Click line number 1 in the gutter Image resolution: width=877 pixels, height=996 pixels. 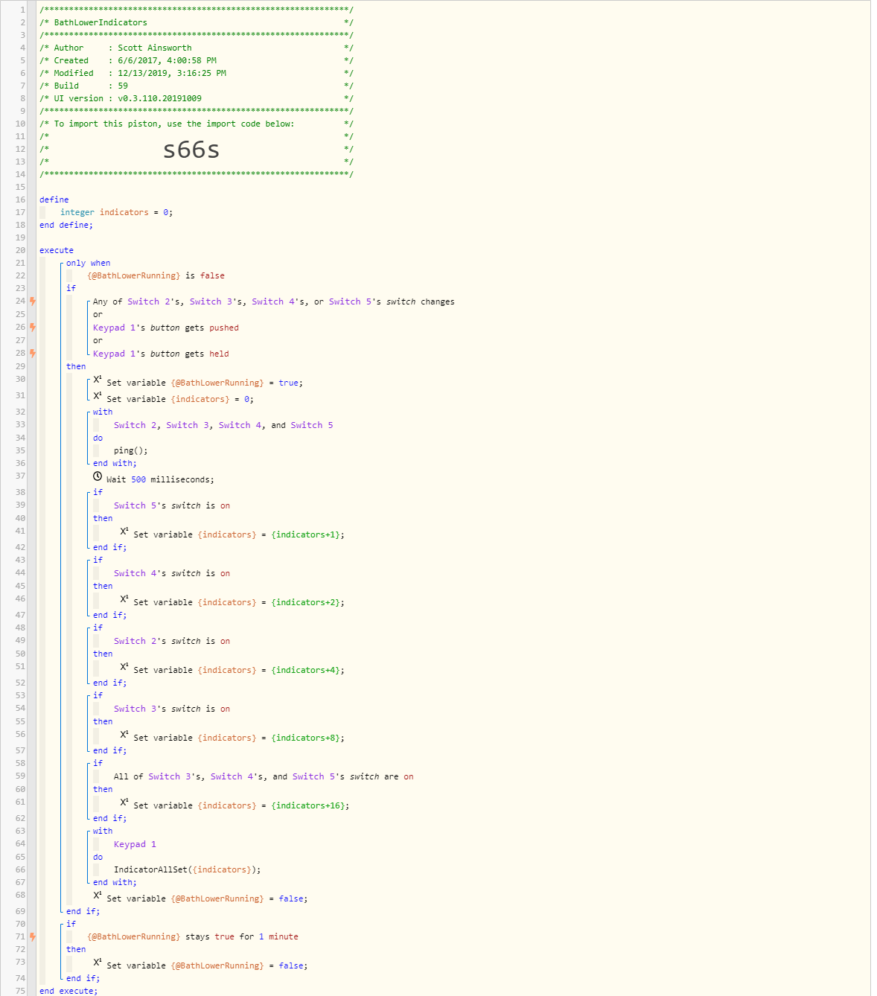(x=22, y=10)
